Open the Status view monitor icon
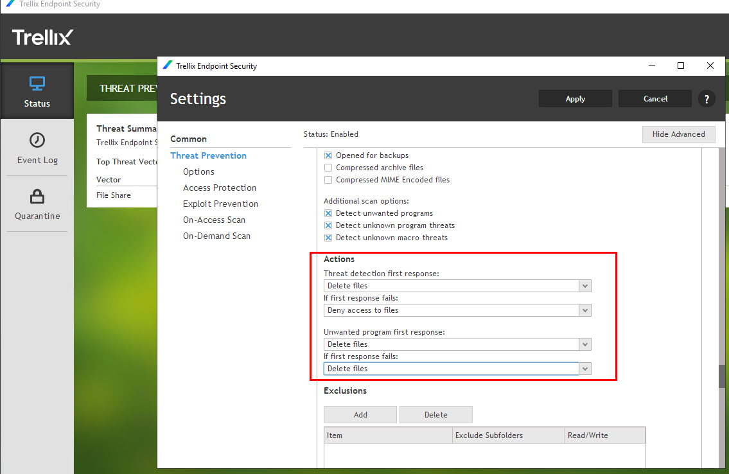 [x=37, y=83]
